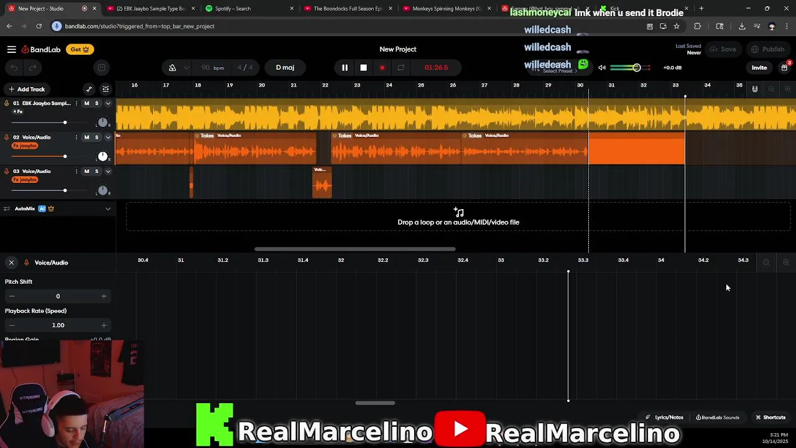Expand the AutoMix section
Image resolution: width=796 pixels, height=448 pixels.
[x=108, y=208]
